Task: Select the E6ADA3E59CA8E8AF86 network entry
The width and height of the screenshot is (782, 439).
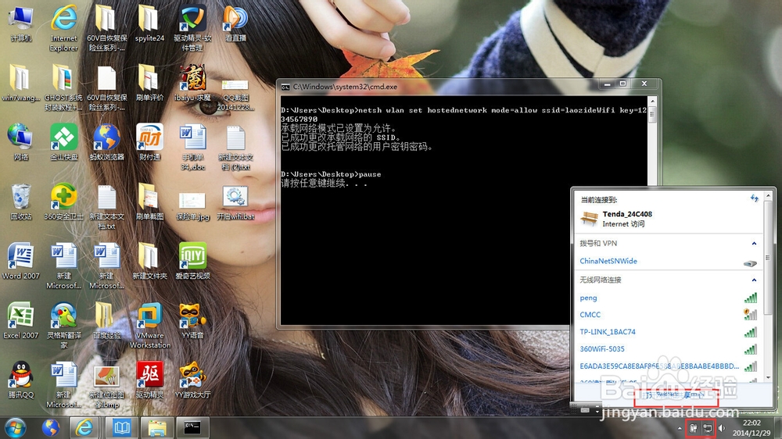Action: click(669, 366)
